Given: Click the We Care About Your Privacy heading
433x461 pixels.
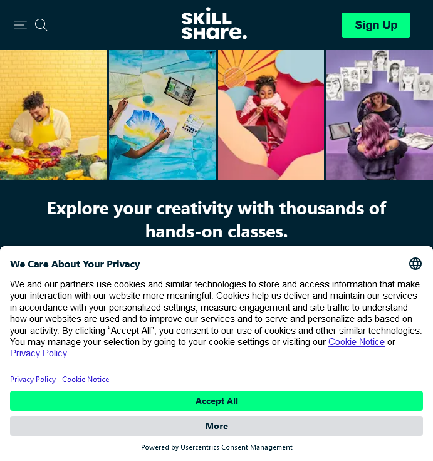Looking at the screenshot, I should [75, 264].
